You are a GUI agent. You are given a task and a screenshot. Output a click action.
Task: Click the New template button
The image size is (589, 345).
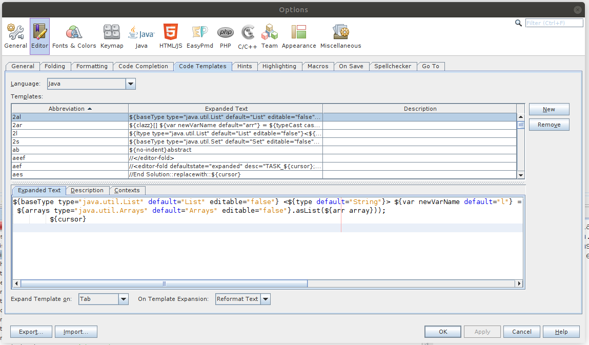(549, 109)
